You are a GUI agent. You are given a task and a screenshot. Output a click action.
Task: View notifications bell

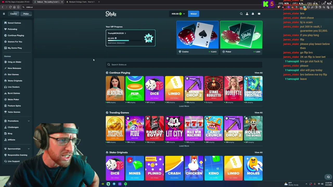(x=253, y=14)
